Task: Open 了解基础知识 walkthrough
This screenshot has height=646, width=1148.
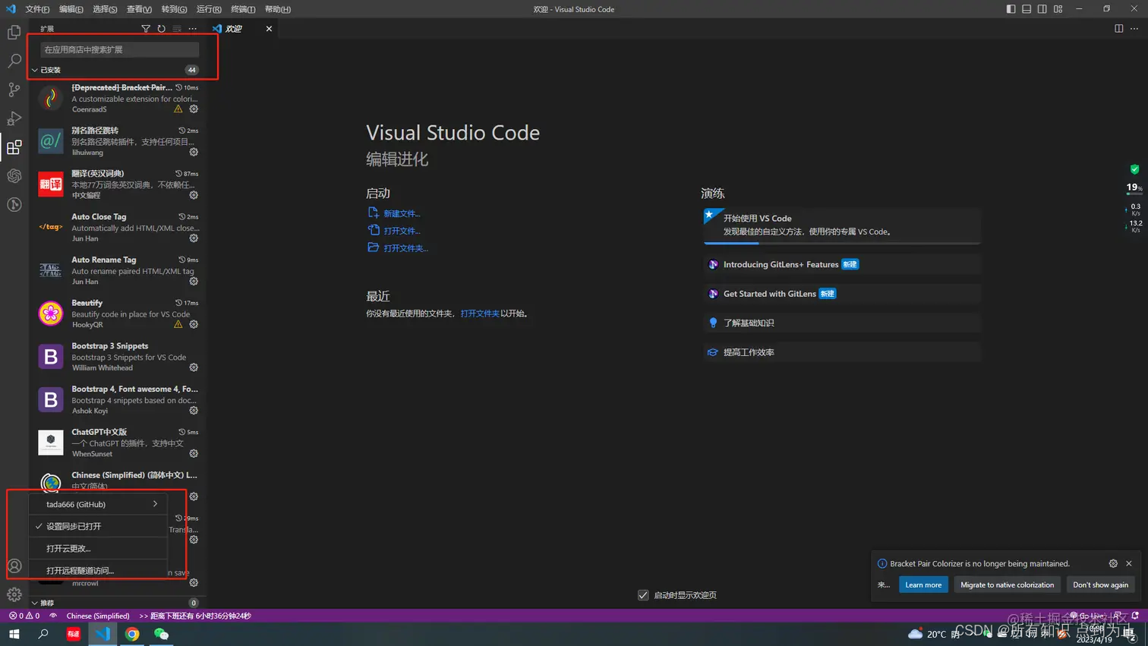Action: [842, 323]
